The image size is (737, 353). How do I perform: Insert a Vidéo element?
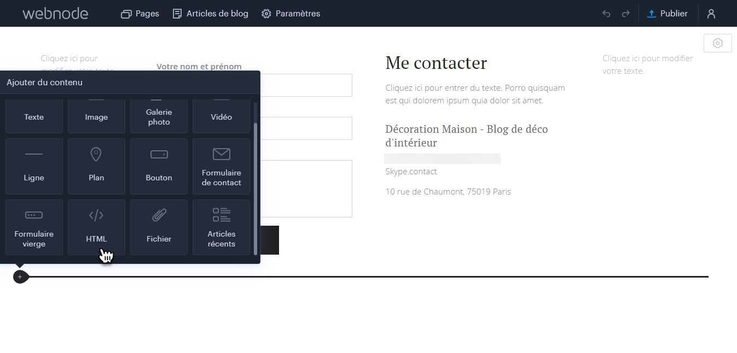pos(221,116)
